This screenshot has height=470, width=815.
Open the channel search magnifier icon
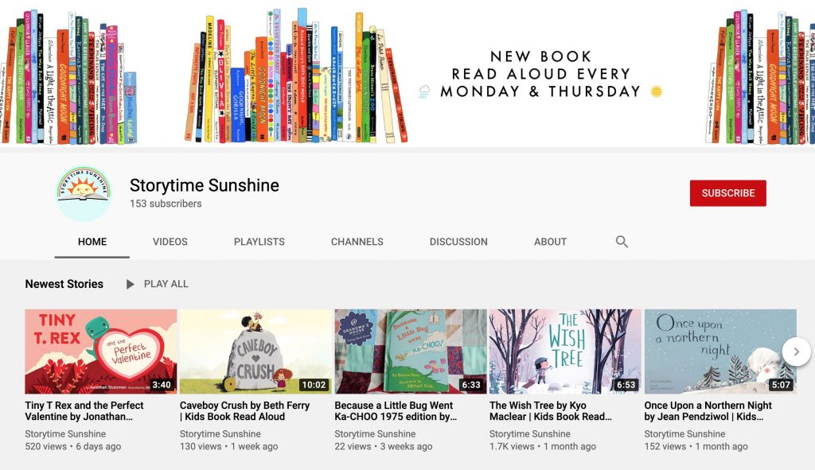(x=622, y=242)
